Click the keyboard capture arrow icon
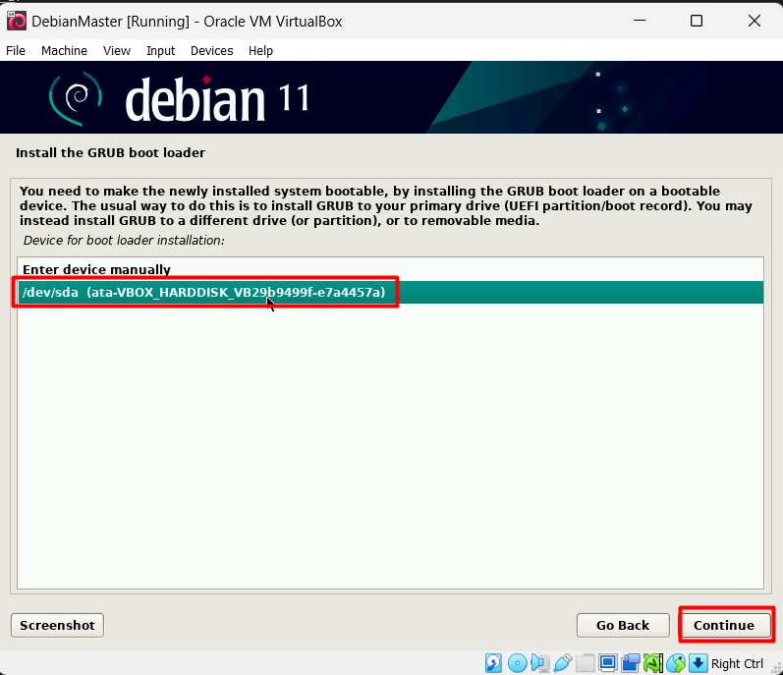The width and height of the screenshot is (783, 675). [x=699, y=663]
